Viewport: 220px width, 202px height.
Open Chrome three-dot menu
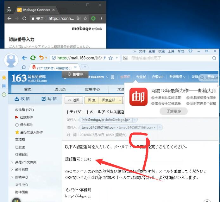(101, 18)
